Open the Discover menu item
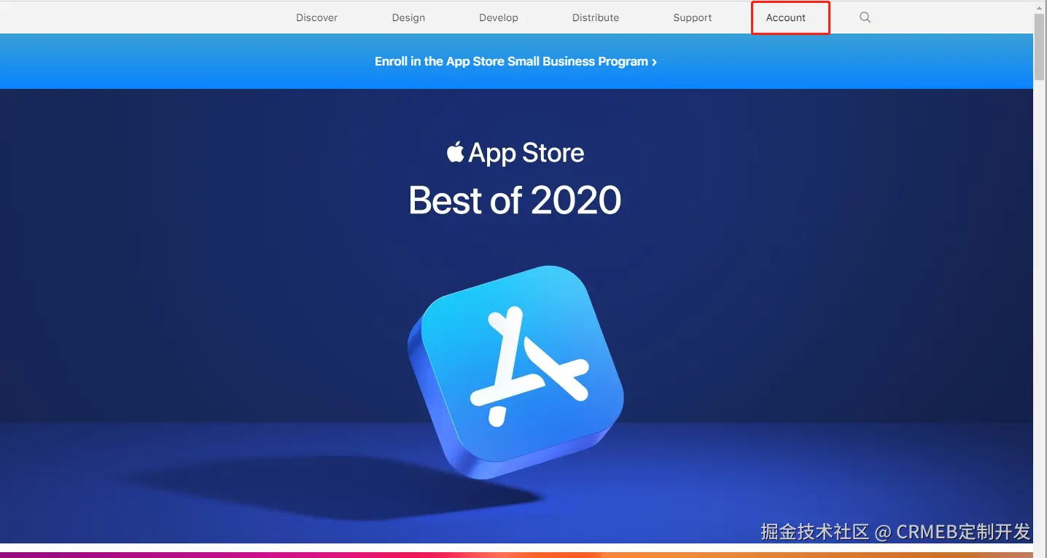This screenshot has height=558, width=1047. tap(316, 17)
